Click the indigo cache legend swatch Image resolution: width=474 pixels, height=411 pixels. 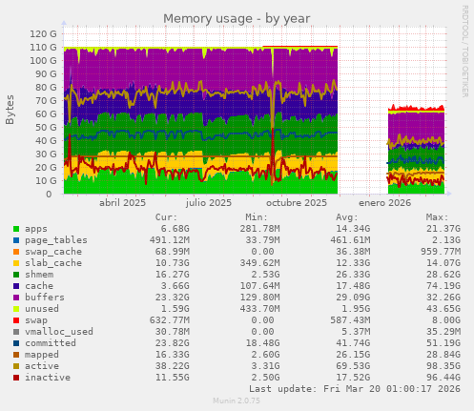click(x=16, y=286)
